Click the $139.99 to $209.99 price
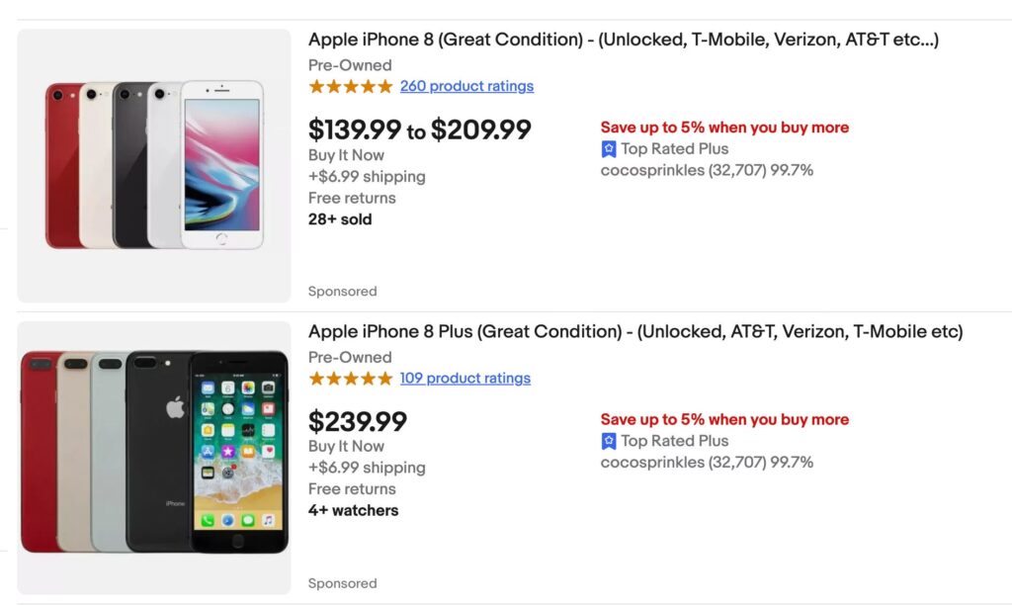The height and width of the screenshot is (605, 1012). pyautogui.click(x=419, y=130)
